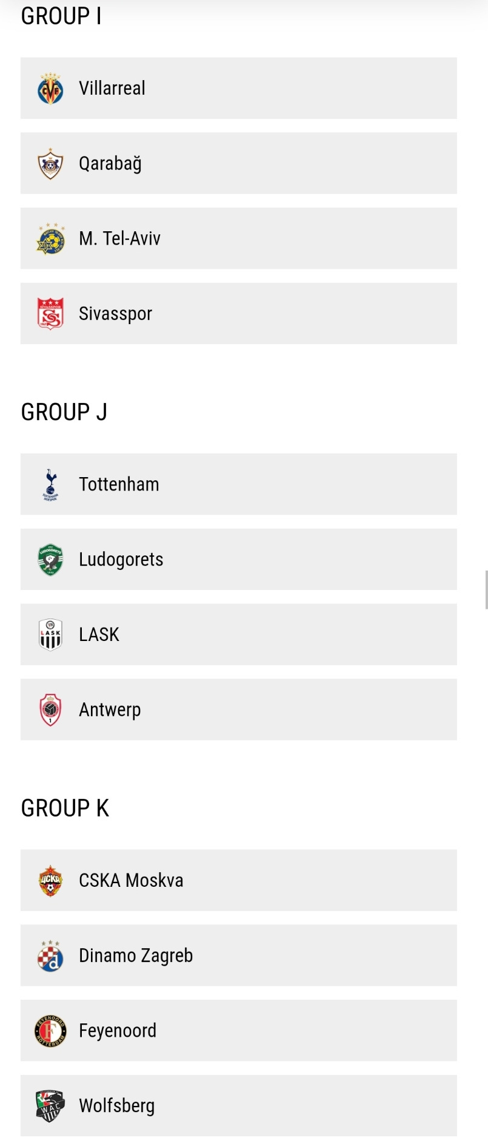This screenshot has width=488, height=1143.
Task: Select the Ludogorets team row
Action: click(239, 559)
